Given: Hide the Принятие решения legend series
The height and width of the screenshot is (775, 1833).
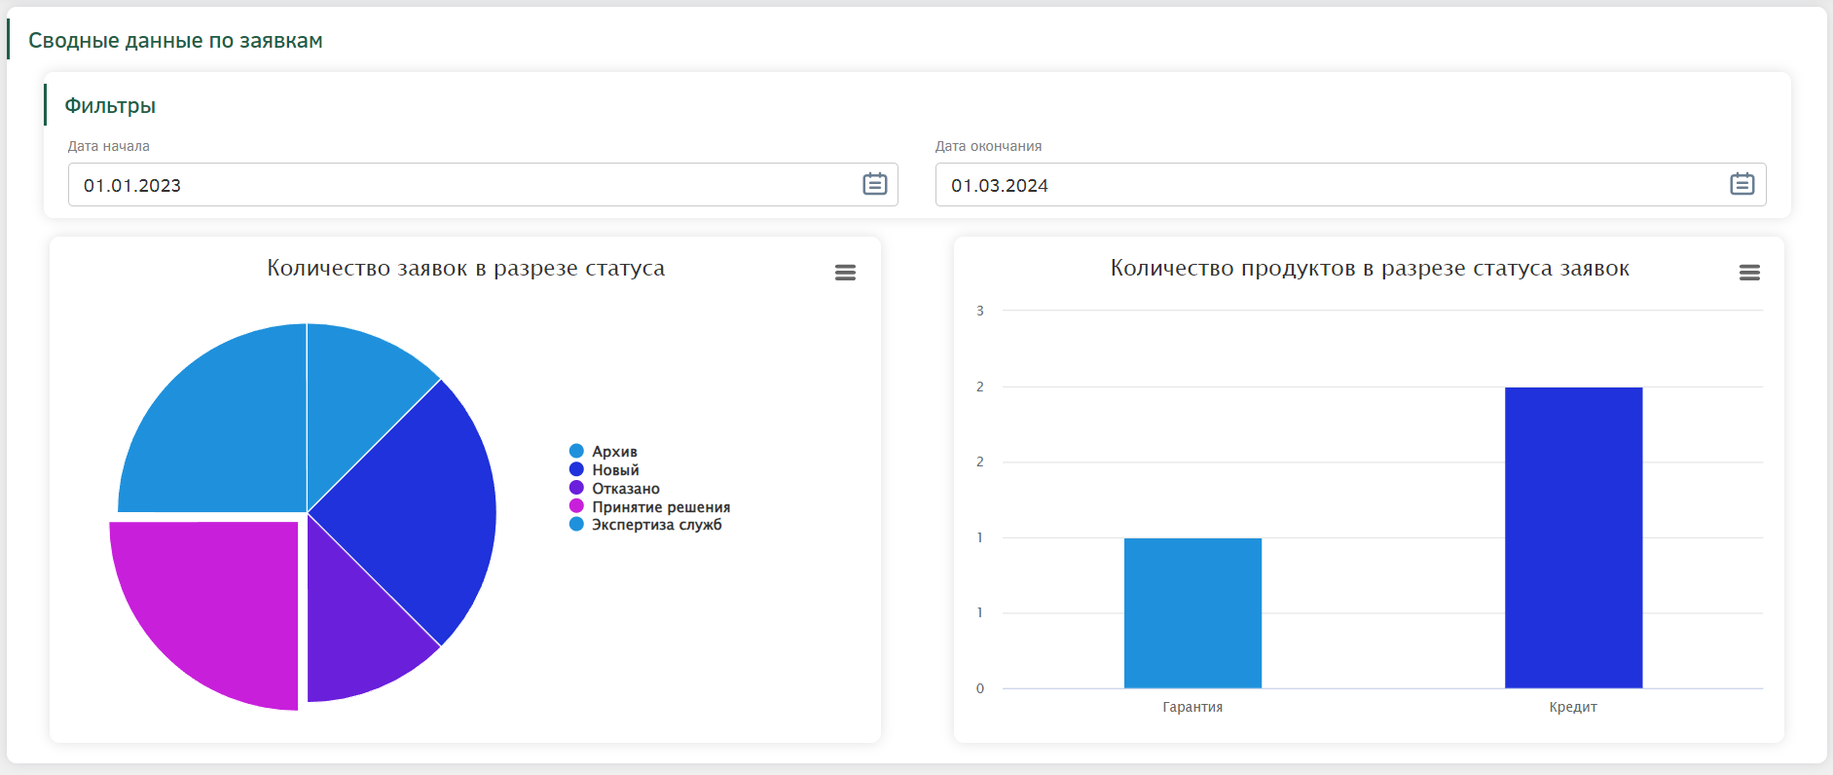Looking at the screenshot, I should (x=649, y=506).
